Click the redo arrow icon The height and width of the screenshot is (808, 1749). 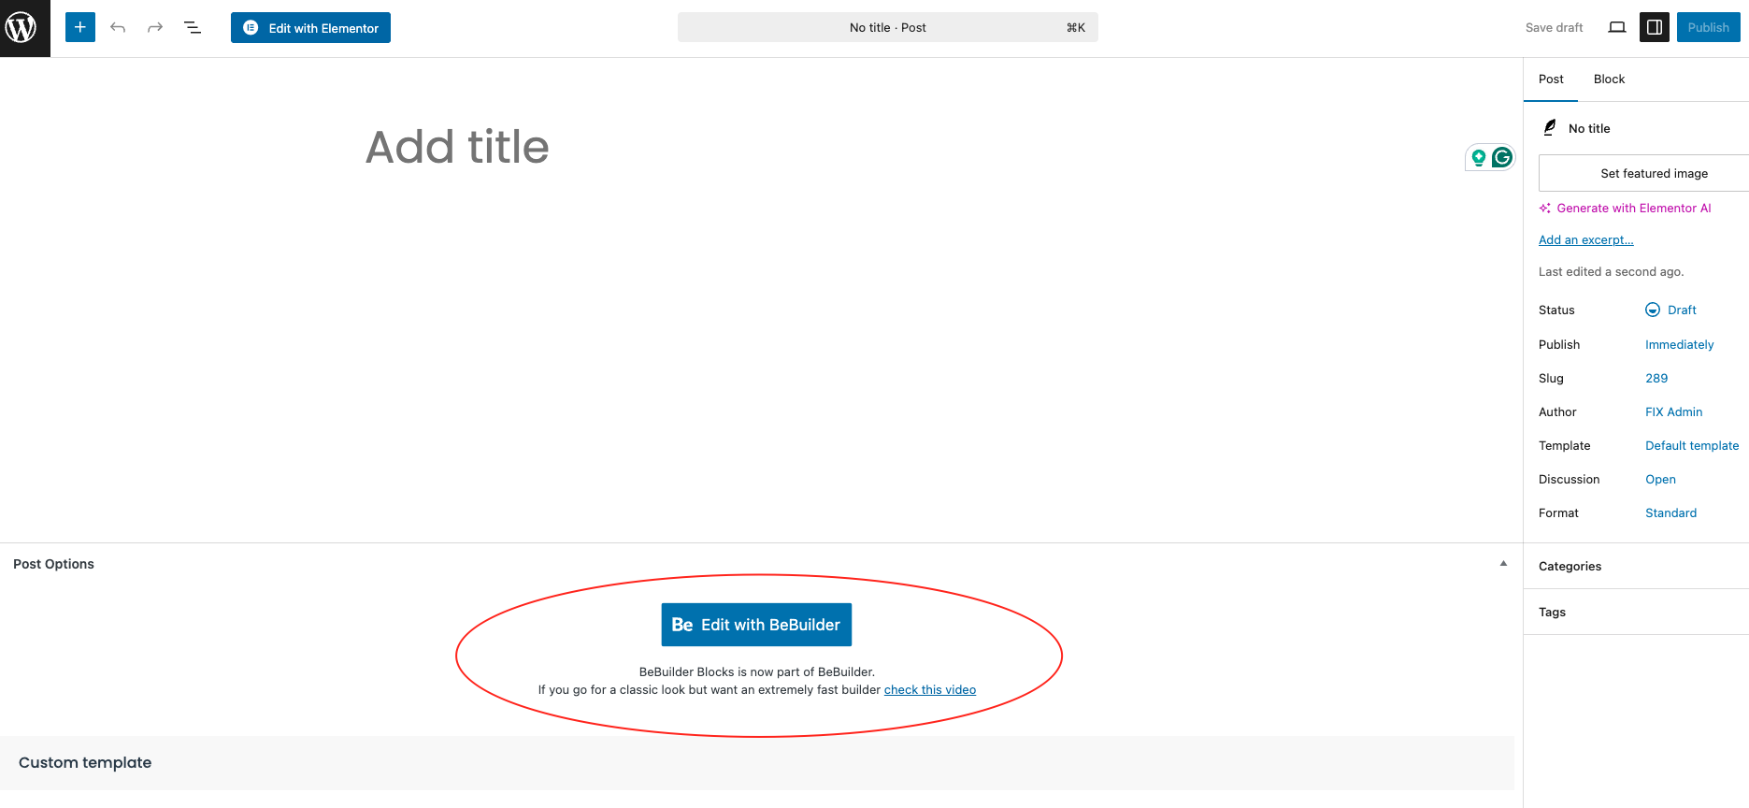click(155, 28)
